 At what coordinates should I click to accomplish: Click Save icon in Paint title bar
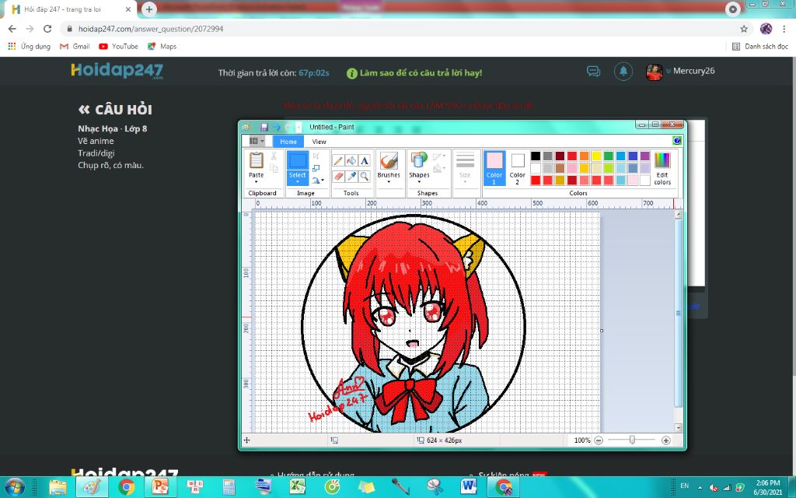coord(264,127)
